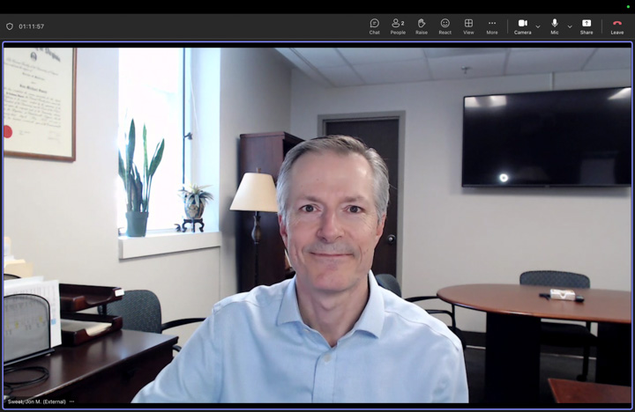Open the meeting Chat panel

click(374, 26)
